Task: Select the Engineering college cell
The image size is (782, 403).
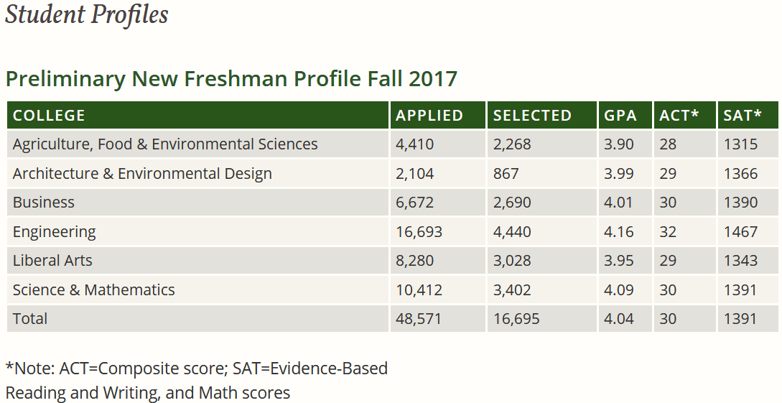Action: coord(55,232)
